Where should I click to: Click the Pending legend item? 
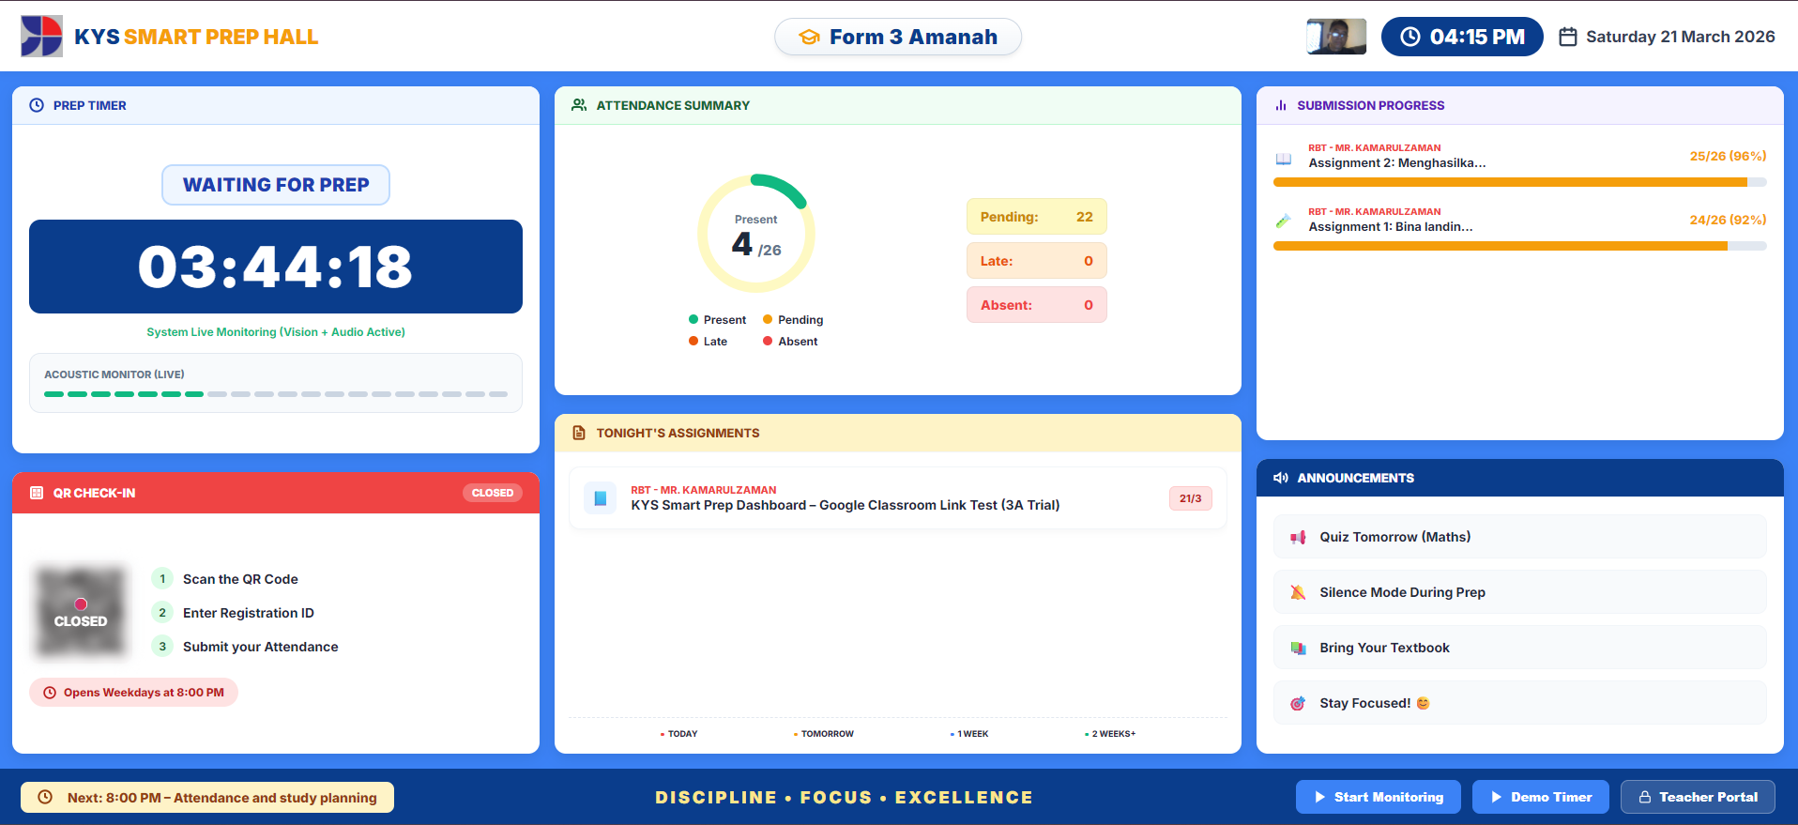tap(793, 320)
